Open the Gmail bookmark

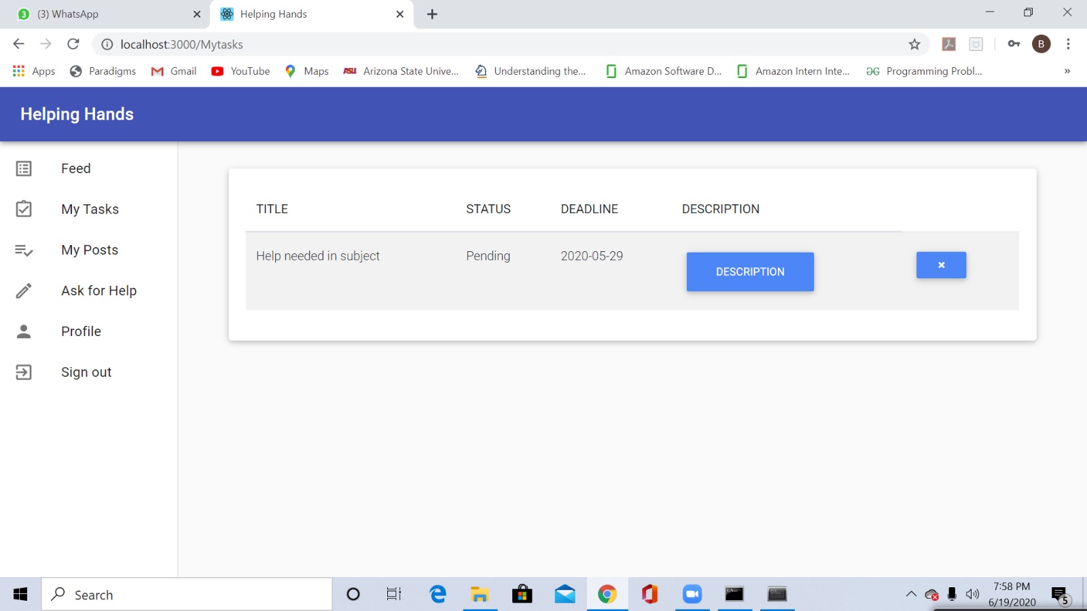pyautogui.click(x=174, y=71)
